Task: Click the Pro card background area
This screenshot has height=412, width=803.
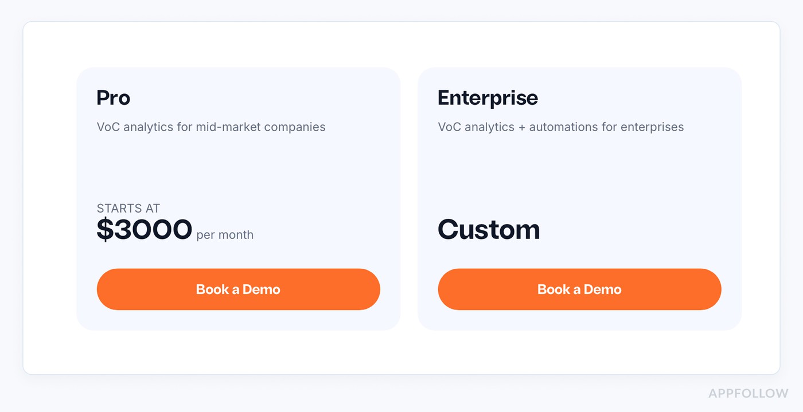Action: point(238,166)
